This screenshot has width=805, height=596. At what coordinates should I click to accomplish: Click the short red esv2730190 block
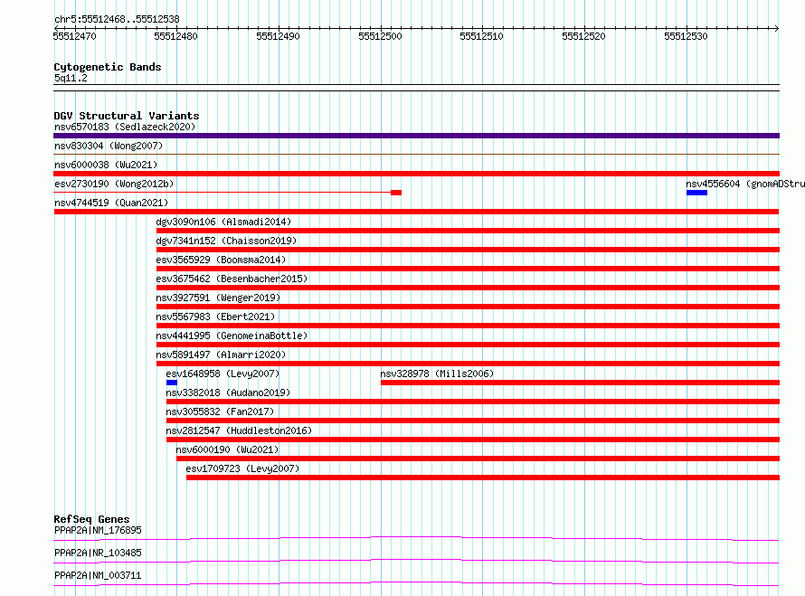tap(396, 193)
